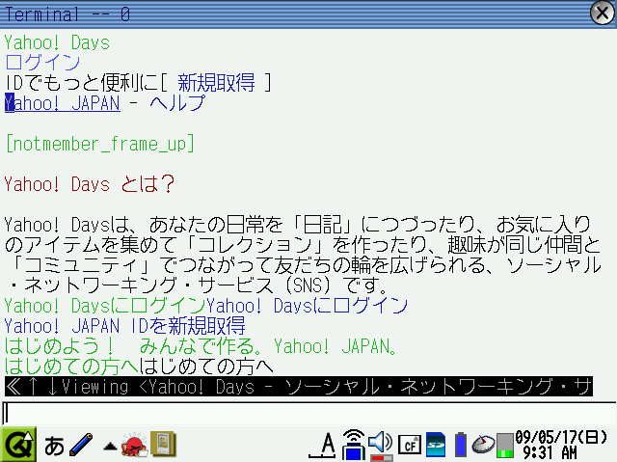Open the disk drive tray icon
The width and height of the screenshot is (617, 462).
[483, 445]
